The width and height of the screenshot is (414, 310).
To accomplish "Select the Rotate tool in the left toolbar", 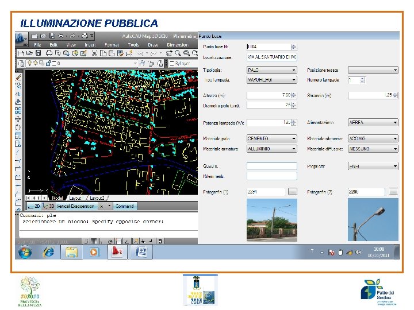I will (18, 127).
